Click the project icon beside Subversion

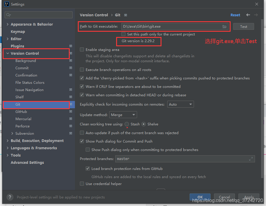click(71, 134)
